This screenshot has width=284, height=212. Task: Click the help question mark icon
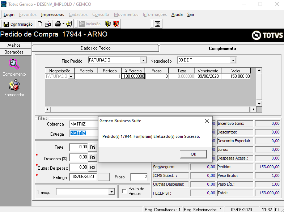click(69, 24)
